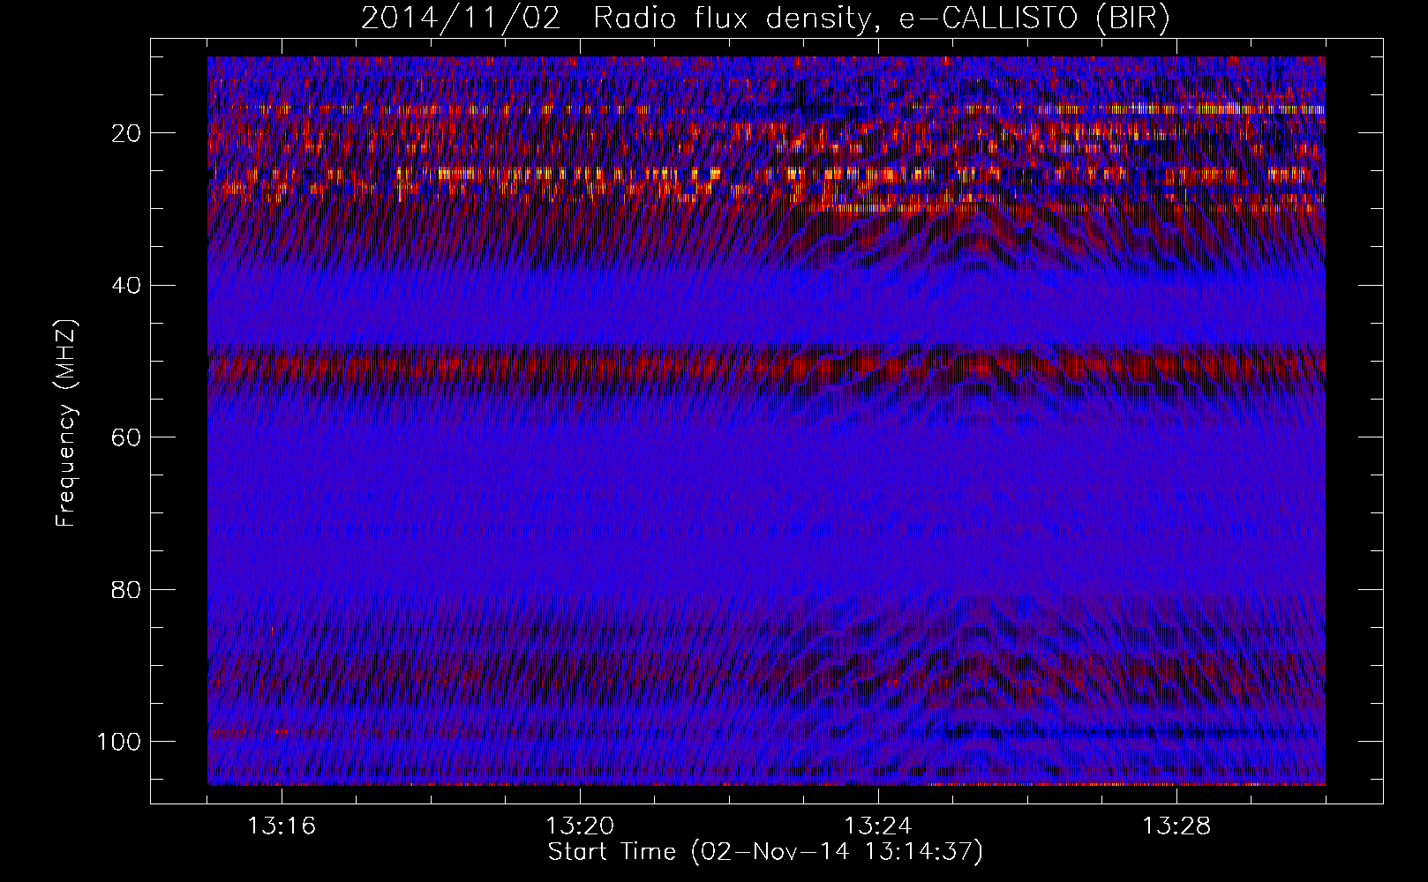Image resolution: width=1428 pixels, height=882 pixels.
Task: Click the "Start Time (02-Nov-14 13:14:37)" x-axis label
Action: [765, 852]
